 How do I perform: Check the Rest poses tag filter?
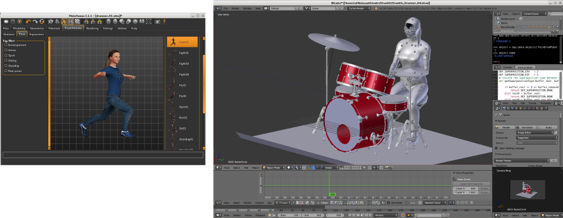point(5,71)
